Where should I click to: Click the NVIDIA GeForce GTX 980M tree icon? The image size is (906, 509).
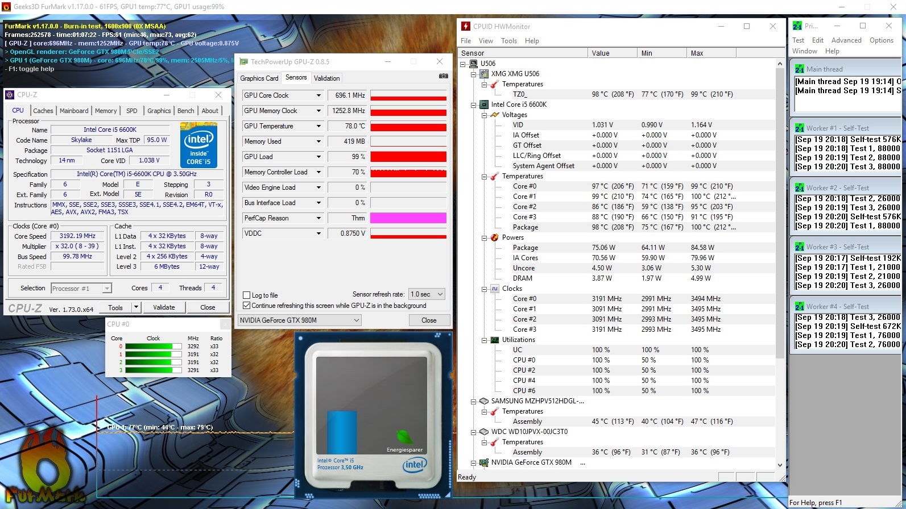pyautogui.click(x=484, y=462)
